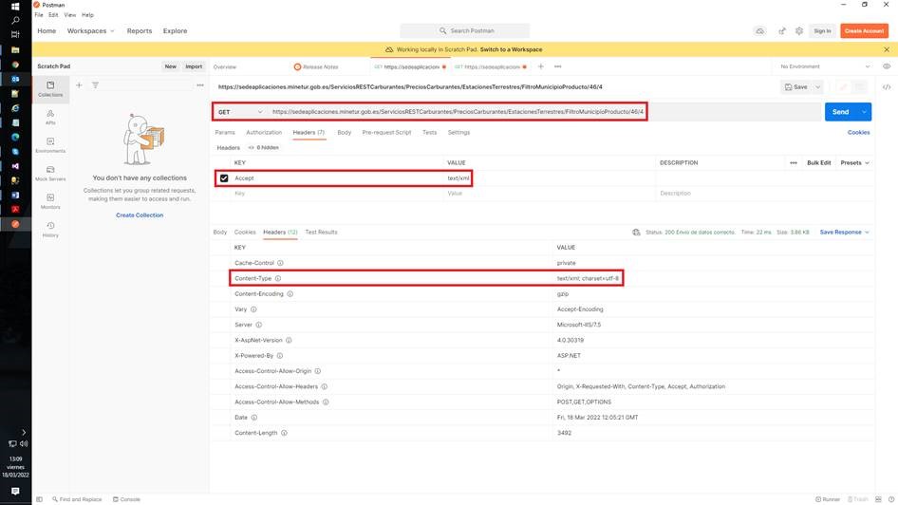
Task: Open the History sidebar panel
Action: click(50, 229)
